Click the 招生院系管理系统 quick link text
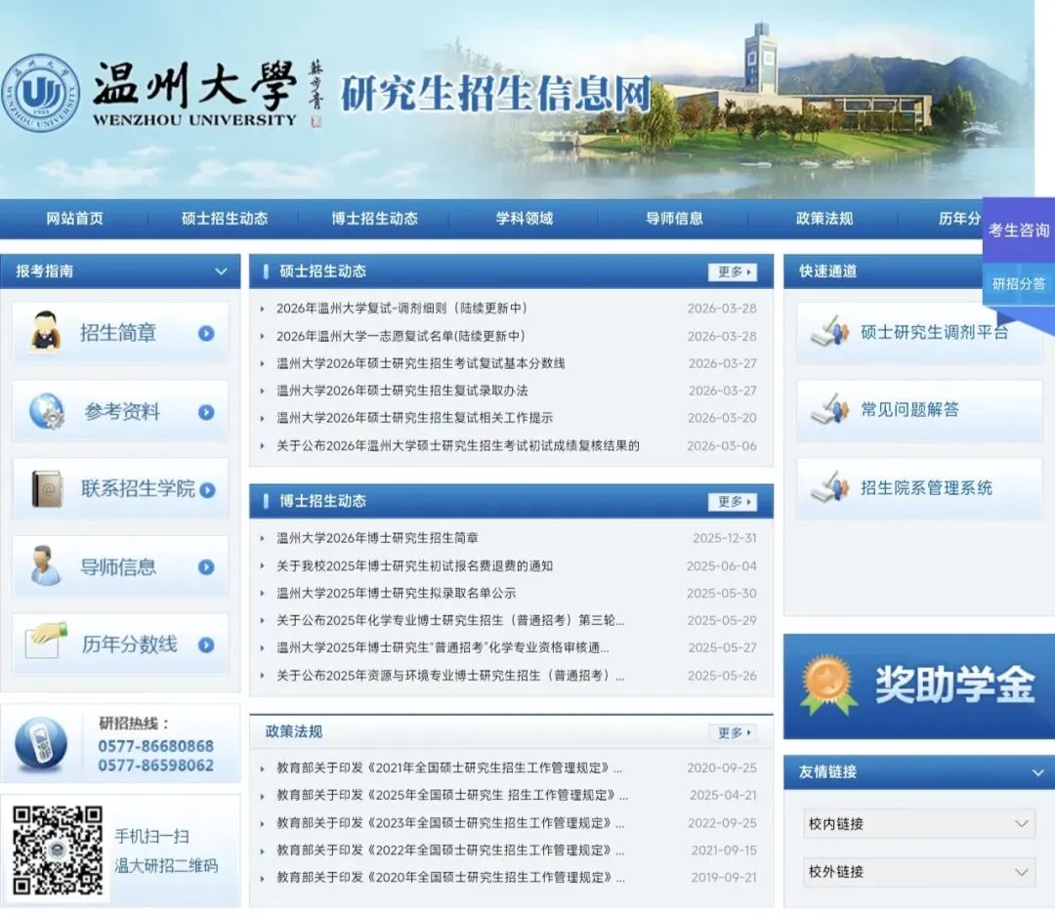The width and height of the screenshot is (1055, 915). coord(926,488)
